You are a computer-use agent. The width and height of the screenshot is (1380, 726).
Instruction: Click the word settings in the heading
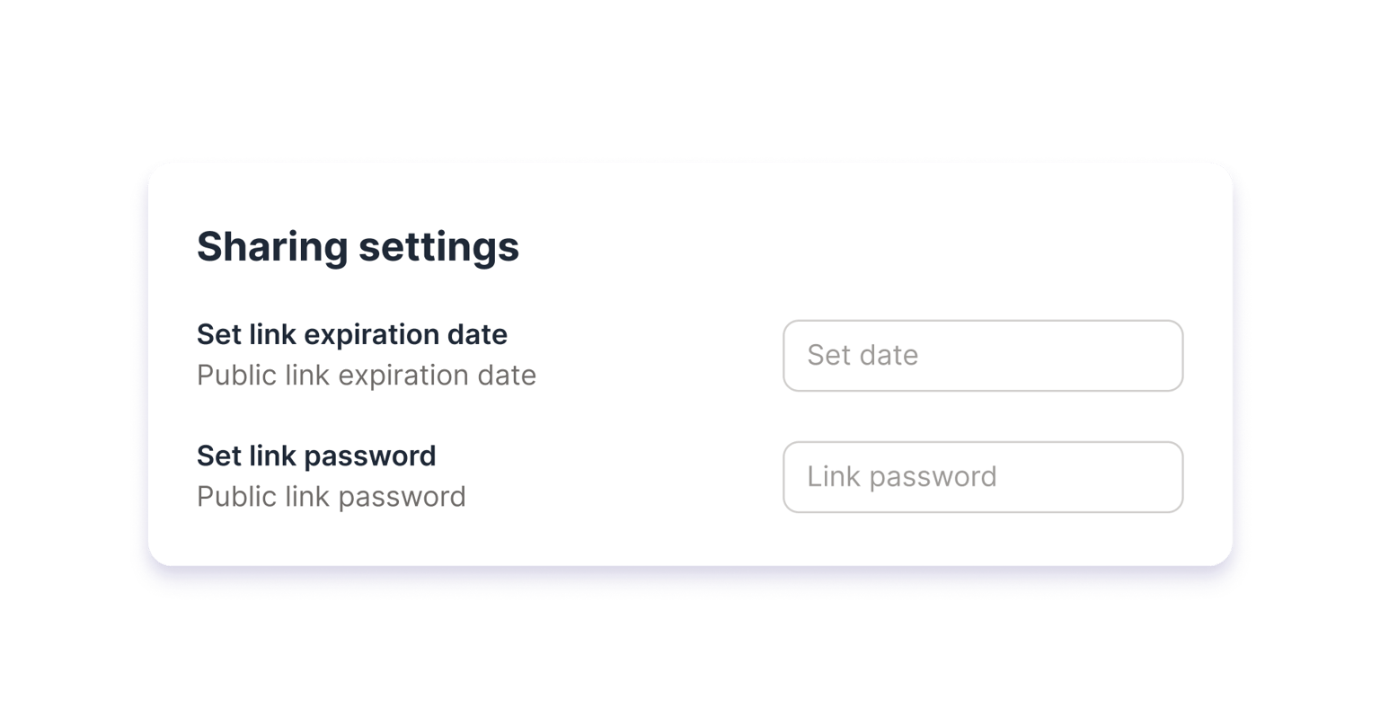(438, 246)
